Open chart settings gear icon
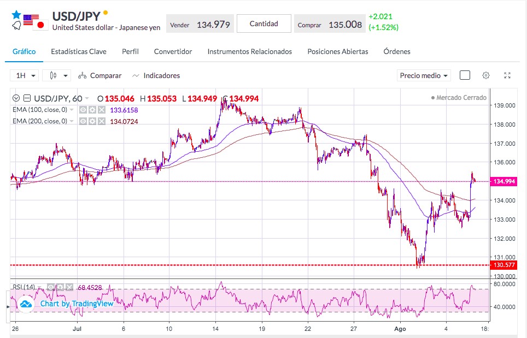Image resolution: width=527 pixels, height=338 pixels. (x=485, y=75)
